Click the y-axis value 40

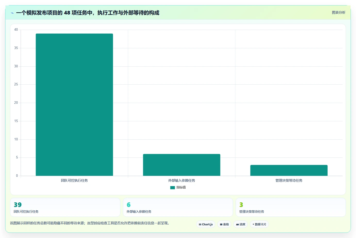[x=16, y=30]
